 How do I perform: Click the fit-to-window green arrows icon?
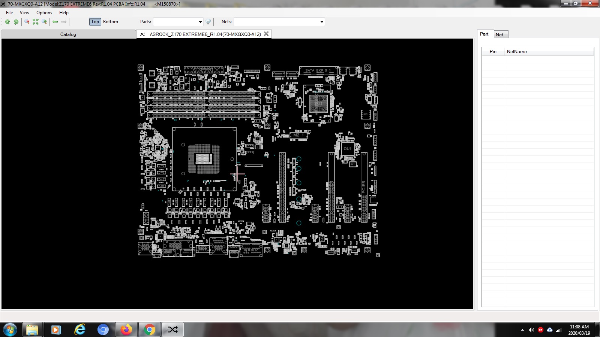(36, 22)
